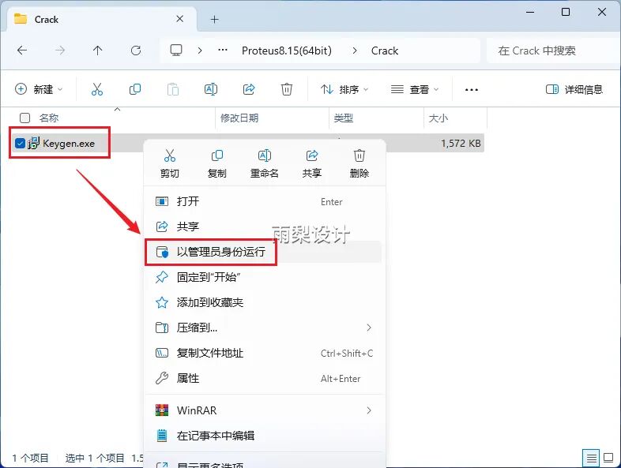Open the 排序 sort dropdown

(x=344, y=89)
